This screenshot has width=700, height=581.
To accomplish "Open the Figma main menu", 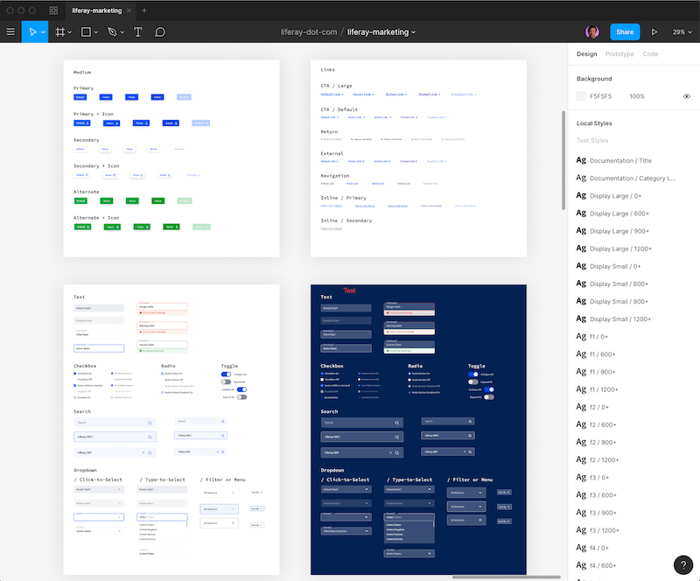I will tap(10, 31).
